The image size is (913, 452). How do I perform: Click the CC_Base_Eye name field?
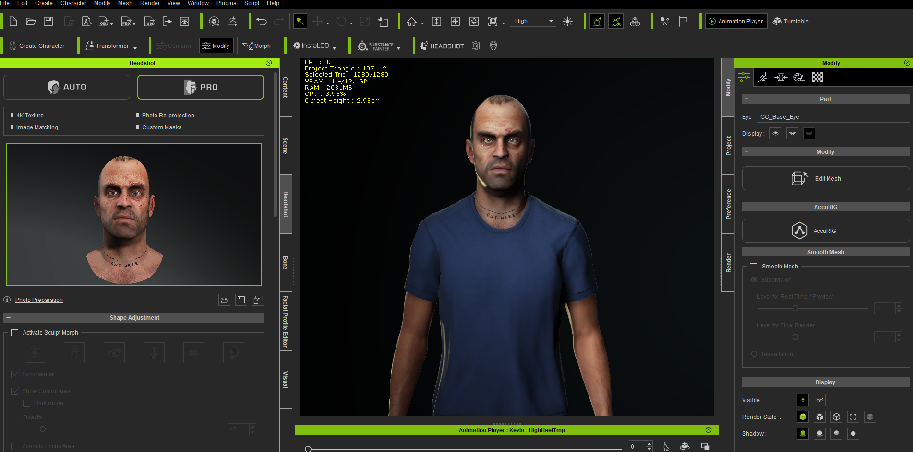click(833, 117)
